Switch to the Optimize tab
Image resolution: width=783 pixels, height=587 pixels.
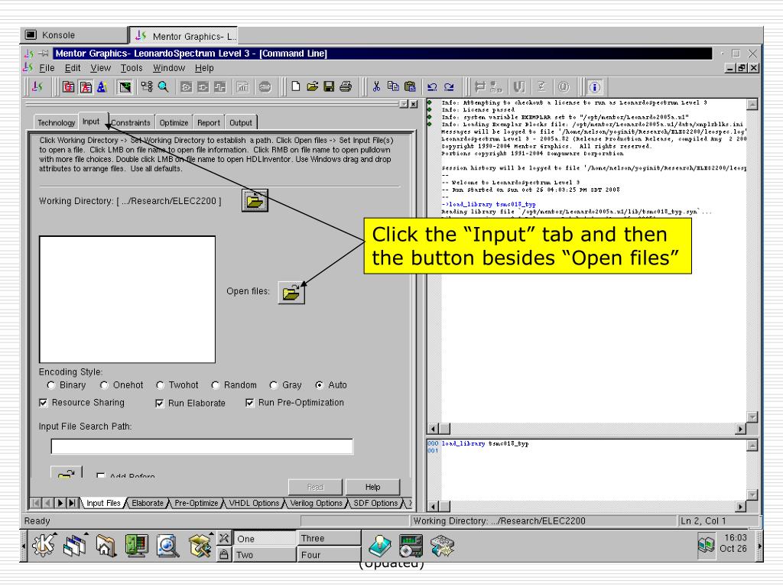click(x=174, y=123)
